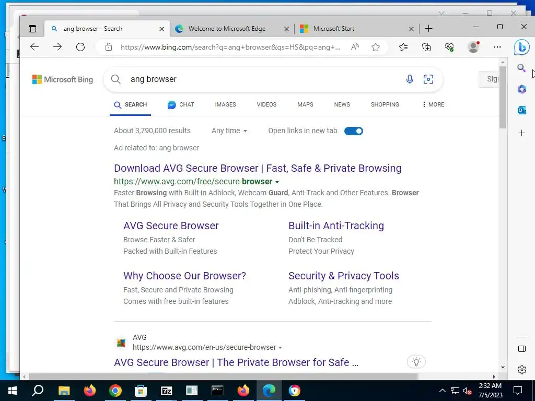
Task: Open AVG Secure Browser Private Browser result
Action: (x=236, y=362)
